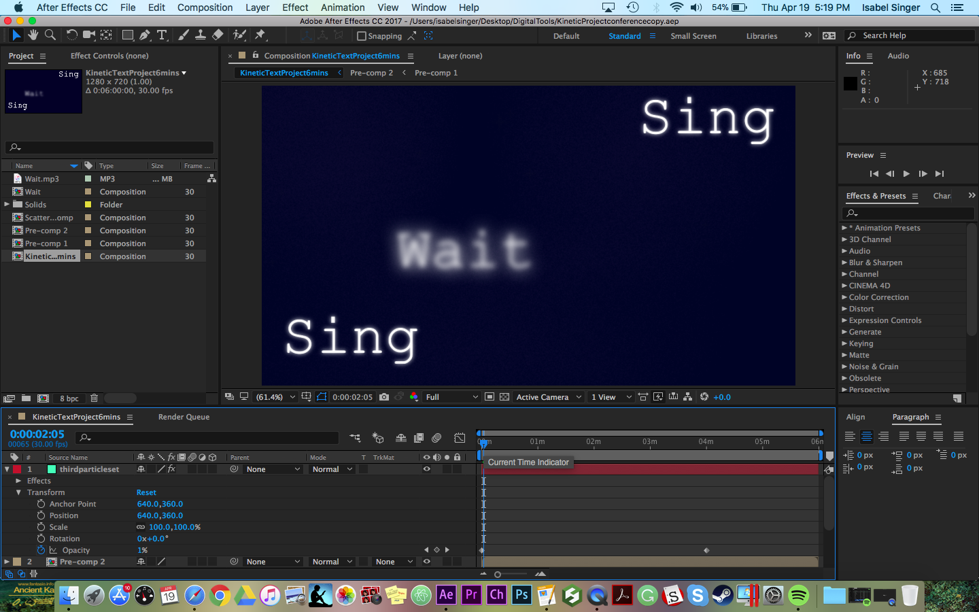
Task: Collapse the Transform property group
Action: pyautogui.click(x=18, y=492)
